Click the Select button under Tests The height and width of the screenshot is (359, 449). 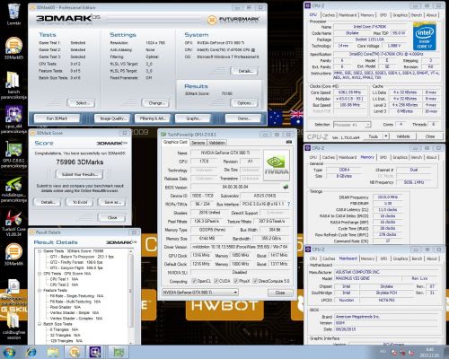[x=81, y=103]
